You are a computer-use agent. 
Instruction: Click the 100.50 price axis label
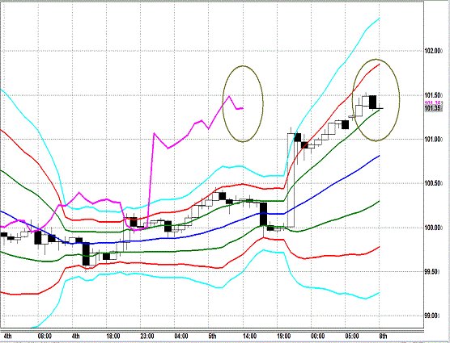pos(433,183)
